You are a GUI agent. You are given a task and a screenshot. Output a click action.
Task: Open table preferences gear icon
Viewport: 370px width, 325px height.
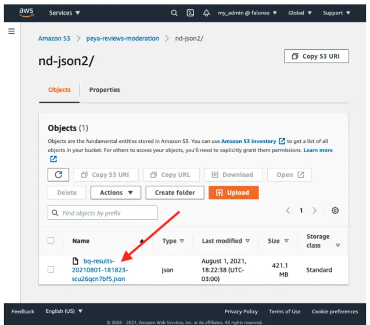(x=335, y=210)
